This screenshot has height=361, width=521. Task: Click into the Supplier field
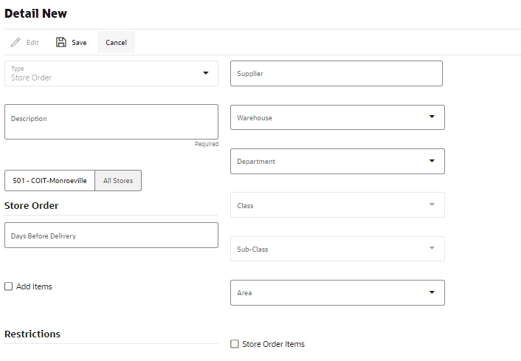pos(337,74)
